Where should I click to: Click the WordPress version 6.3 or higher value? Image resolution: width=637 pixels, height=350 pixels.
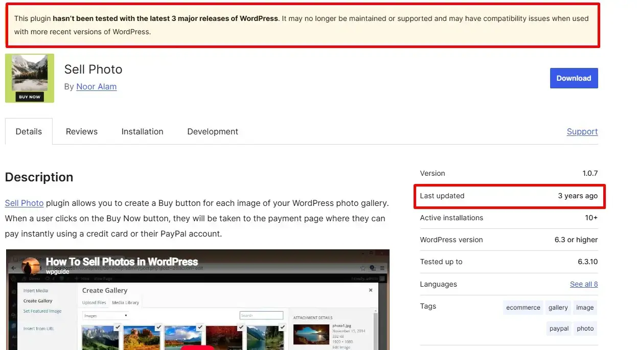pos(576,240)
